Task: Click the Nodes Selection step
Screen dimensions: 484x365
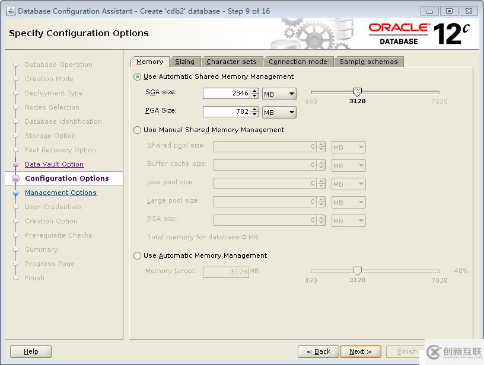Action: [x=52, y=107]
